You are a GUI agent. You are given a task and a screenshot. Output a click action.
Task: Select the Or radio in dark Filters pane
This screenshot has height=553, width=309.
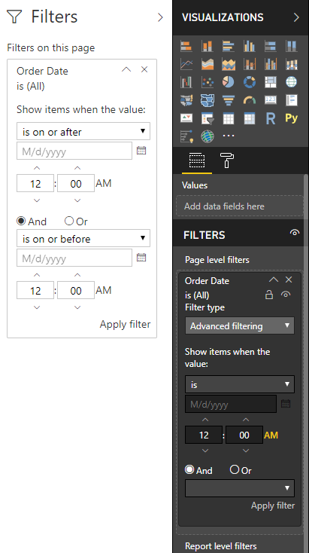234,469
